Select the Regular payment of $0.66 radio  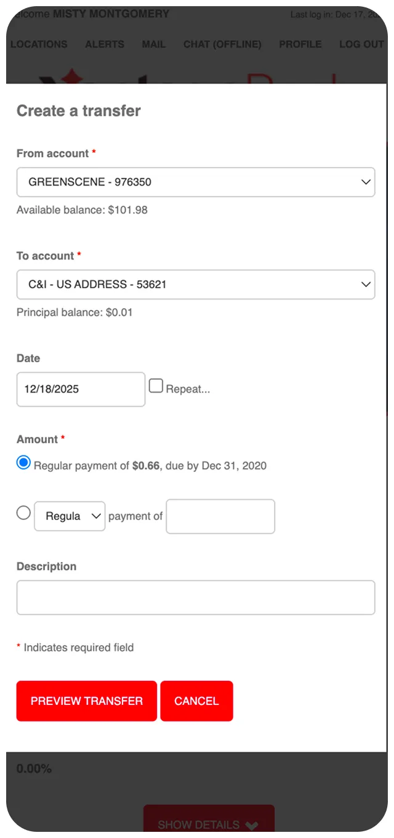(x=23, y=463)
